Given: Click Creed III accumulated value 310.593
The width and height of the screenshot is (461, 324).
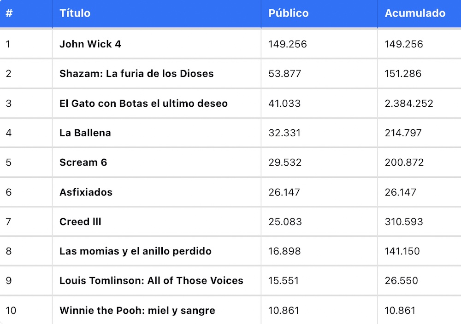Looking at the screenshot, I should point(404,221).
